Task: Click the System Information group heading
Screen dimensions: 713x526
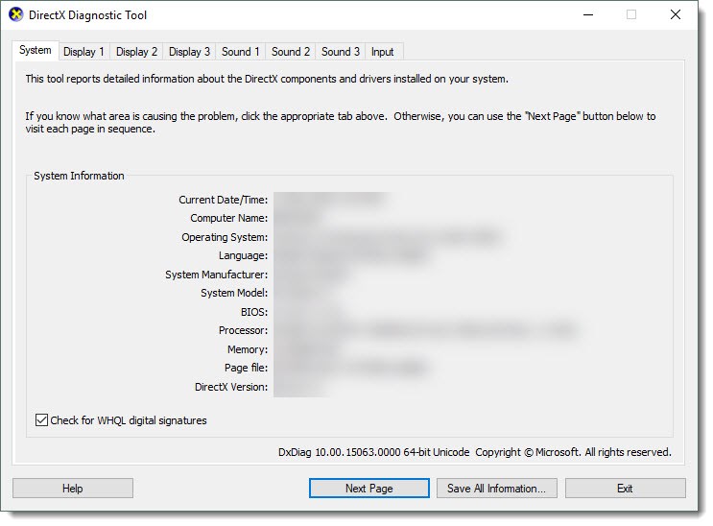Action: pyautogui.click(x=79, y=176)
